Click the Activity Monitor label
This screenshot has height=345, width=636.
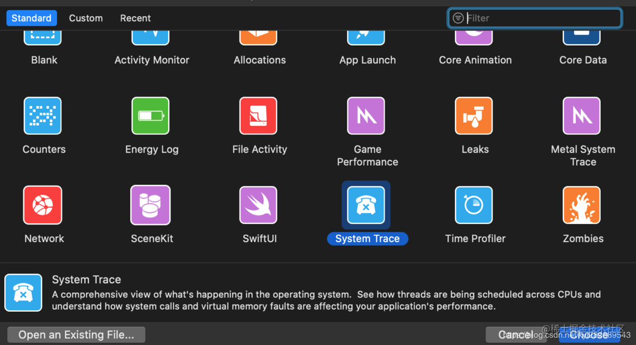152,60
